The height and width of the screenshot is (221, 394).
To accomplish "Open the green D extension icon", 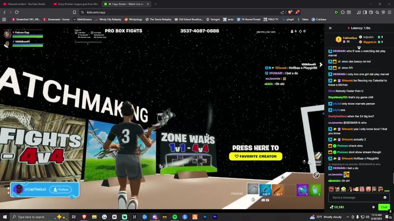I will (336, 12).
